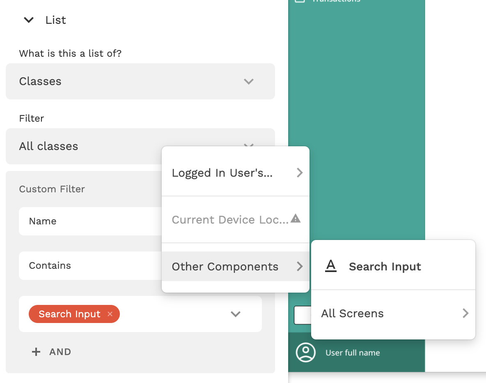Click the Other Components arrow icon
The image size is (486, 383).
[x=300, y=267]
